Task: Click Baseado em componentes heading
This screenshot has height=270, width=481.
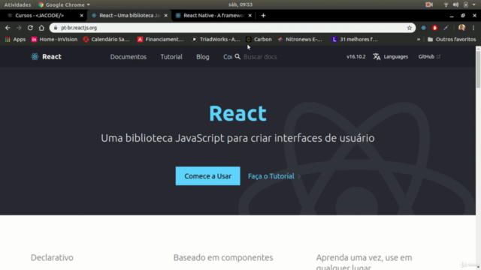Action: point(223,257)
